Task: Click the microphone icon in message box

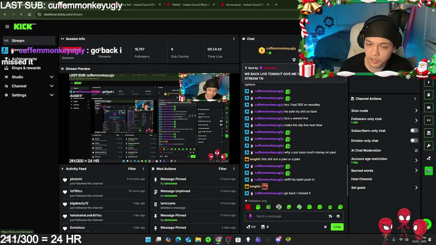Action: [250, 216]
